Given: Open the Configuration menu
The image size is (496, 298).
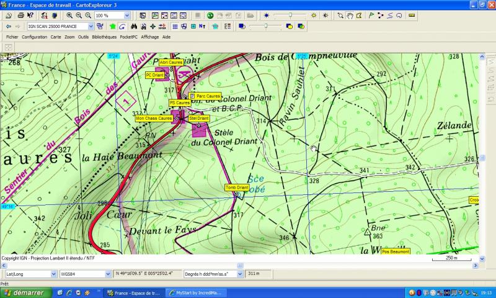Looking at the screenshot, I should [x=35, y=37].
